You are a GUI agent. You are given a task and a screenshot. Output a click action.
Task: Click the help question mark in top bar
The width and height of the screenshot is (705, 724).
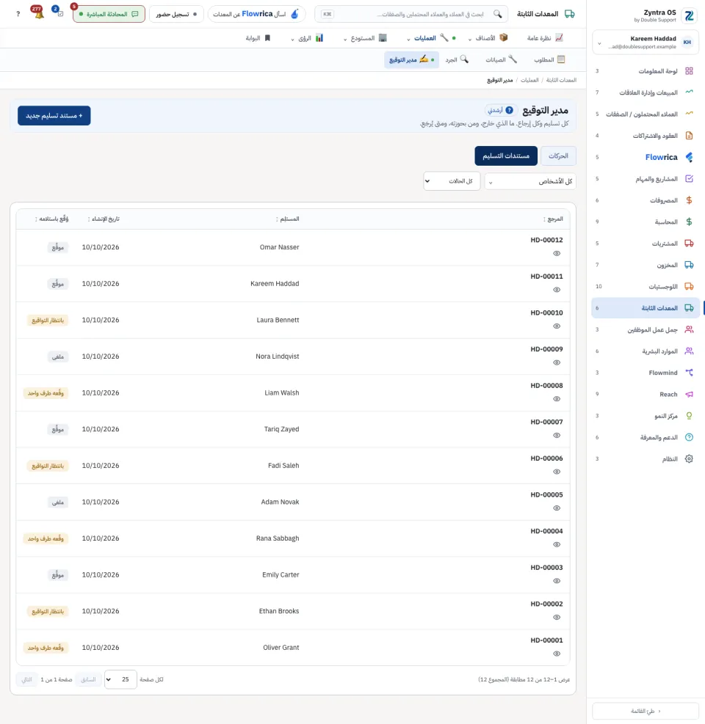pyautogui.click(x=18, y=14)
